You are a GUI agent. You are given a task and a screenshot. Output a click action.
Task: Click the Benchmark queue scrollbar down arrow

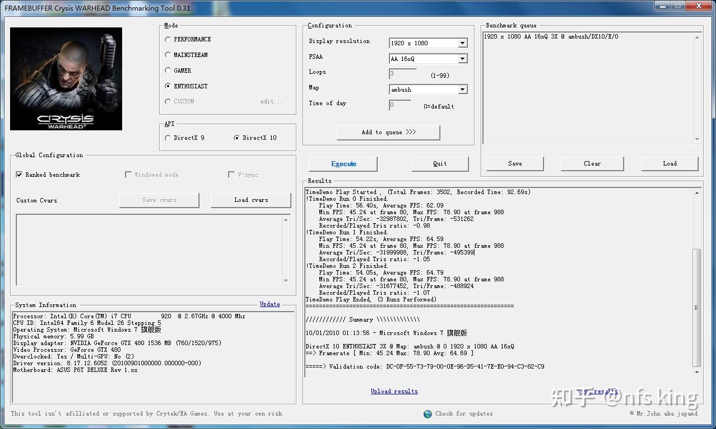click(x=697, y=139)
